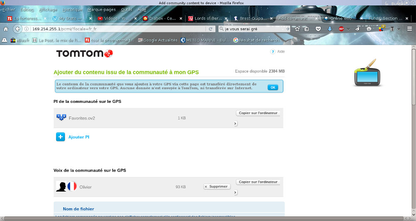Click the Ajouter PI link
This screenshot has height=221, width=416.
[79, 137]
